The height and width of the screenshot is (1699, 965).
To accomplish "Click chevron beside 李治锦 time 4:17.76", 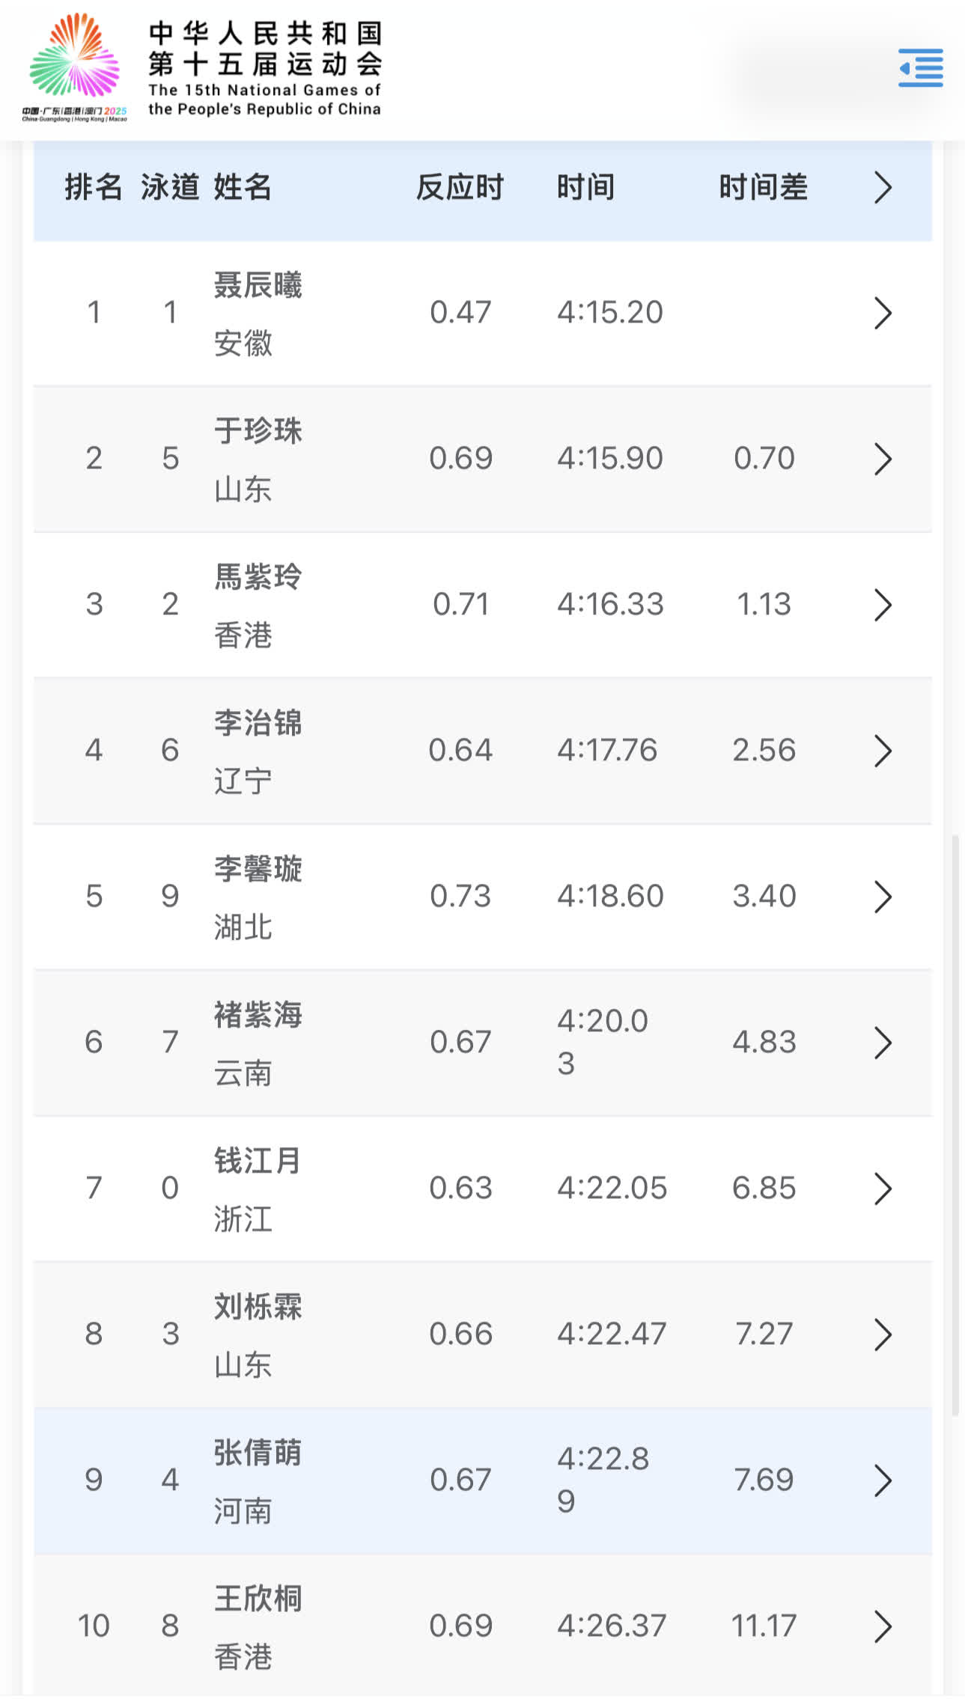I will tap(883, 751).
